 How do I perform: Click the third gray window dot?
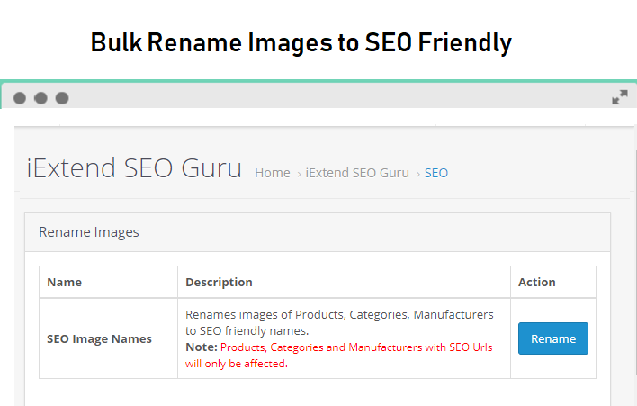62,98
